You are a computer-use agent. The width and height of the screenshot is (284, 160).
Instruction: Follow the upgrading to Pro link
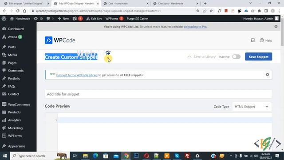click(195, 27)
